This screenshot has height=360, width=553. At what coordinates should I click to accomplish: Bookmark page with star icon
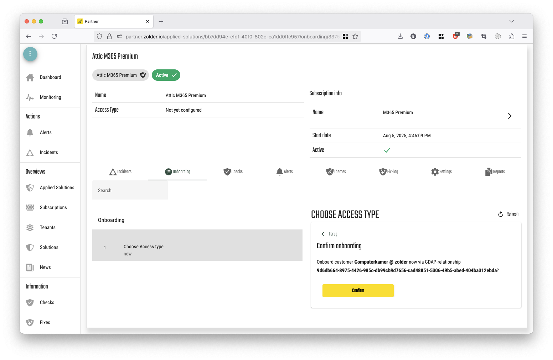355,36
